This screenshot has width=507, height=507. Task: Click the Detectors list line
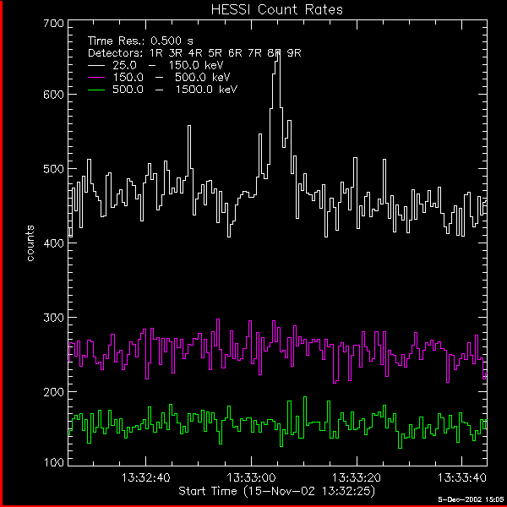pos(194,53)
